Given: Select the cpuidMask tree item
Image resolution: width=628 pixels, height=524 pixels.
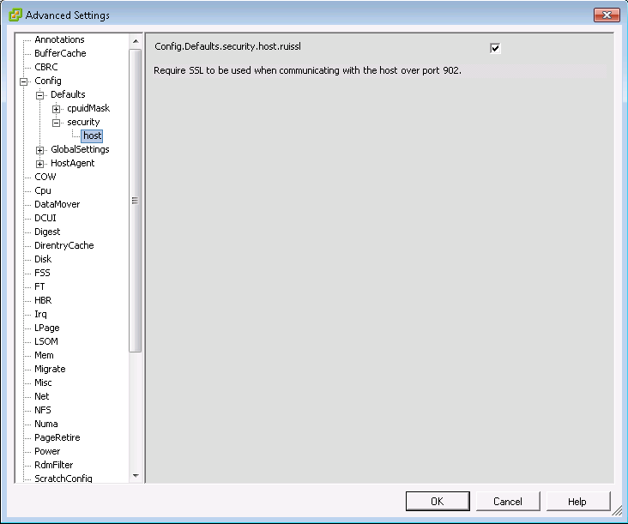Looking at the screenshot, I should (88, 108).
